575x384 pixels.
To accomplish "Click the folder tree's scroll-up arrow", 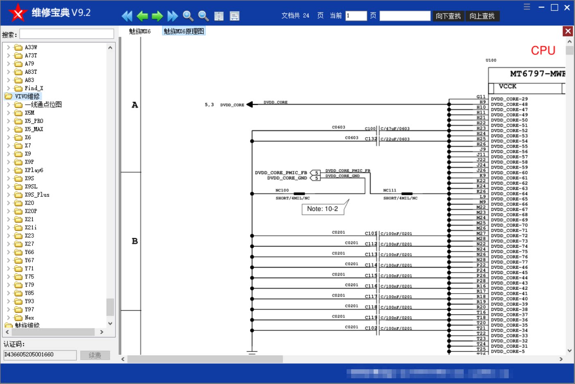I will click(110, 47).
